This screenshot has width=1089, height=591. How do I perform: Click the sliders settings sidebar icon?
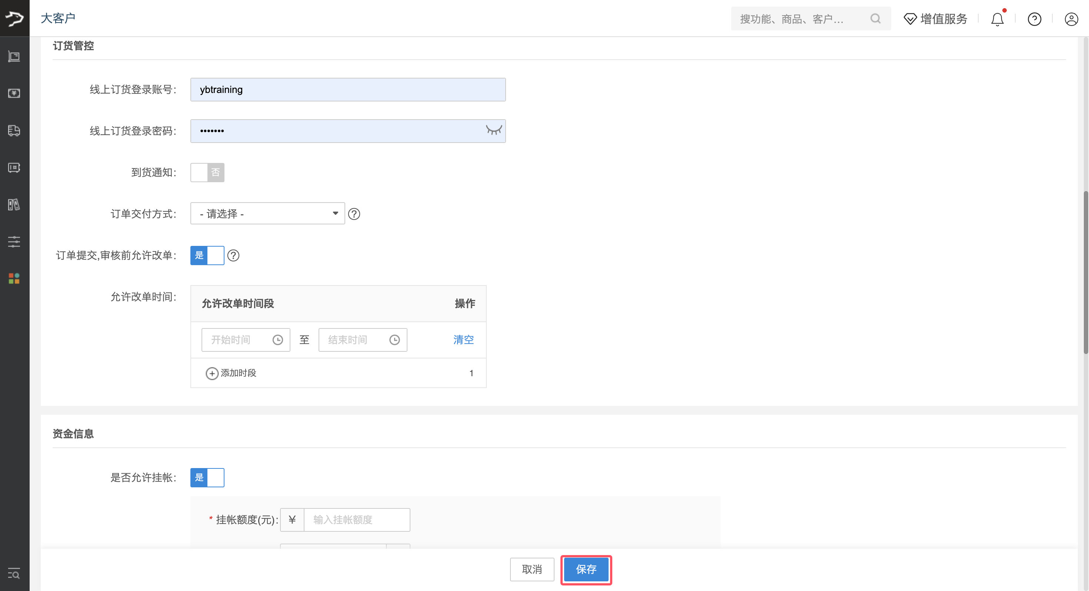[x=14, y=241]
